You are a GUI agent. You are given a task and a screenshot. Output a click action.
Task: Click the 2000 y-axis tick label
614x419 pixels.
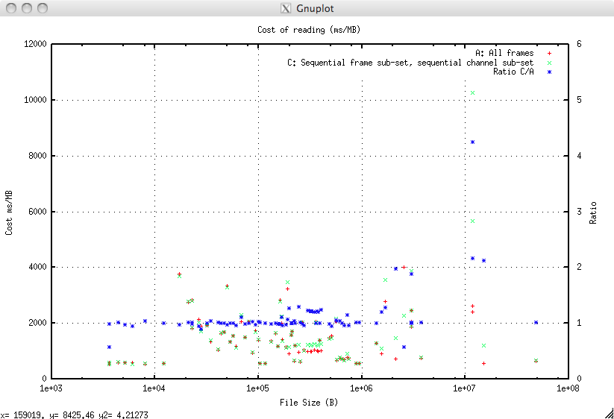coord(37,323)
